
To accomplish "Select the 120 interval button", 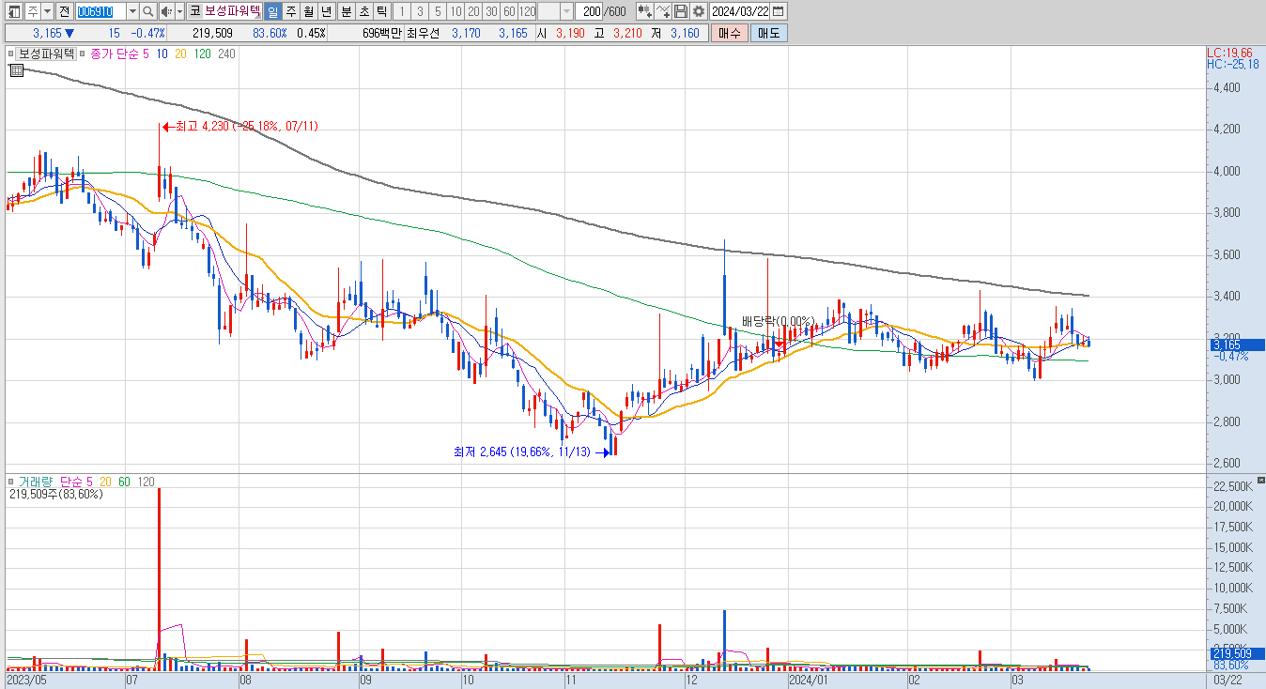I will coord(527,11).
